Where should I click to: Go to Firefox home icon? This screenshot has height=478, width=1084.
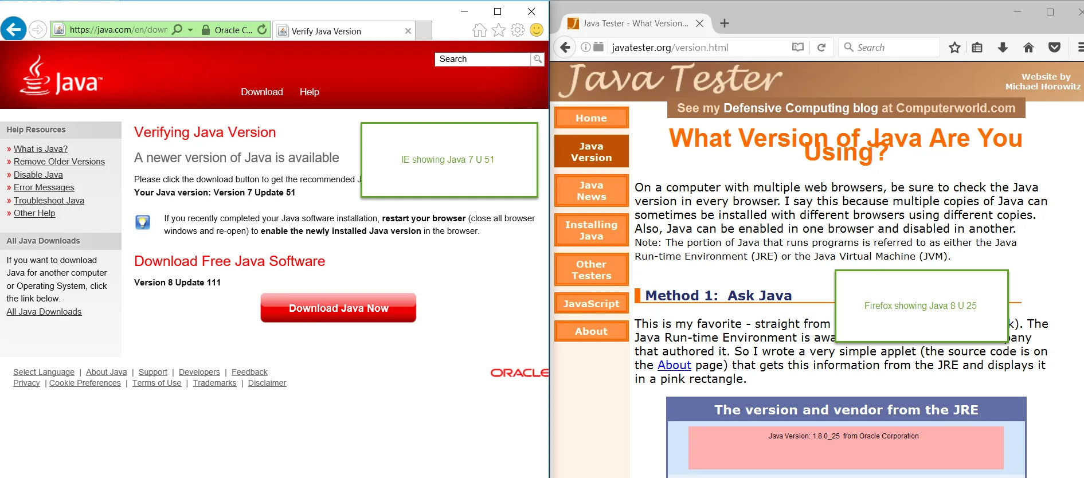point(1028,48)
